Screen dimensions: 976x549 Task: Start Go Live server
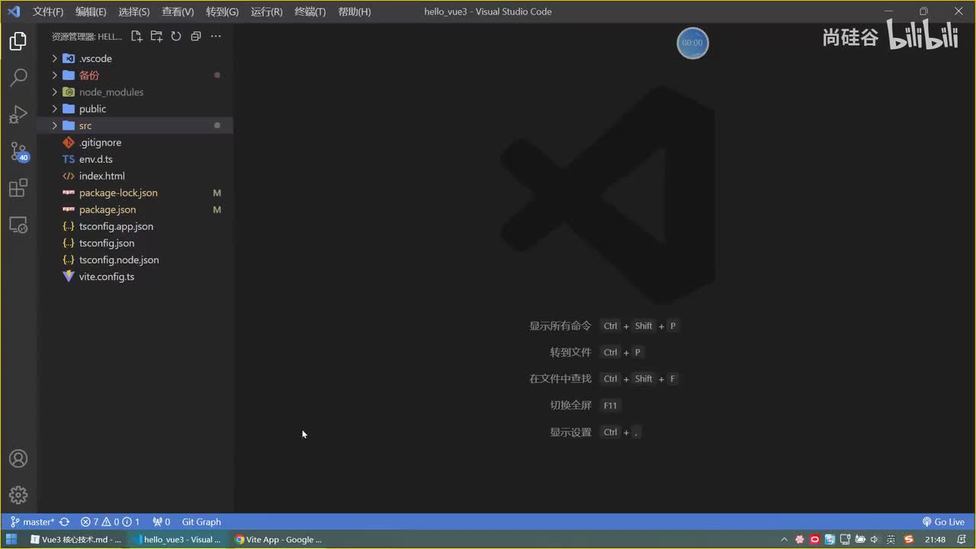pyautogui.click(x=943, y=522)
